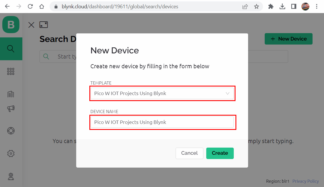Image resolution: width=324 pixels, height=187 pixels.
Task: Cancel the New Device dialog
Action: coord(189,153)
